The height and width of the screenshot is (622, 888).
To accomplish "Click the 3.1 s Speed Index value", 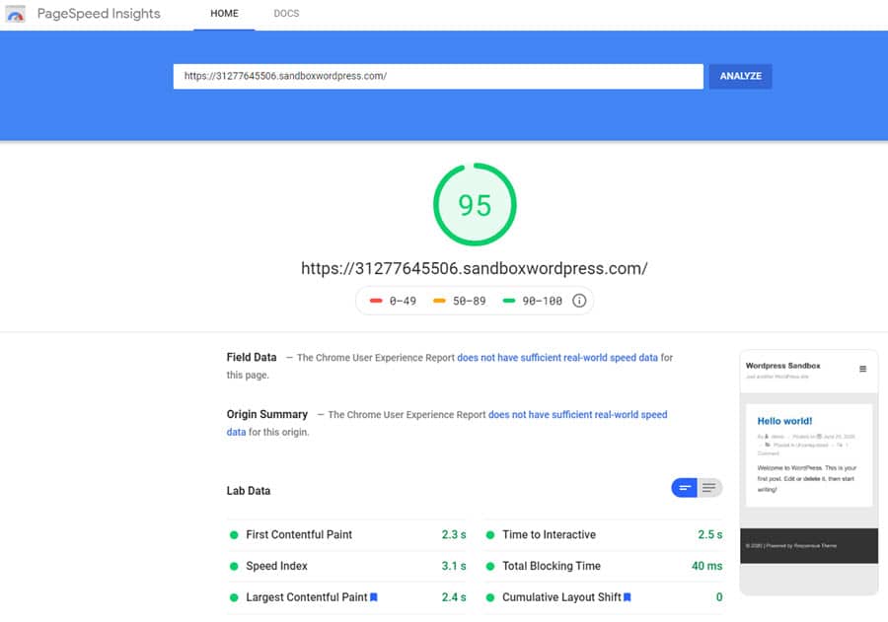I will [454, 566].
